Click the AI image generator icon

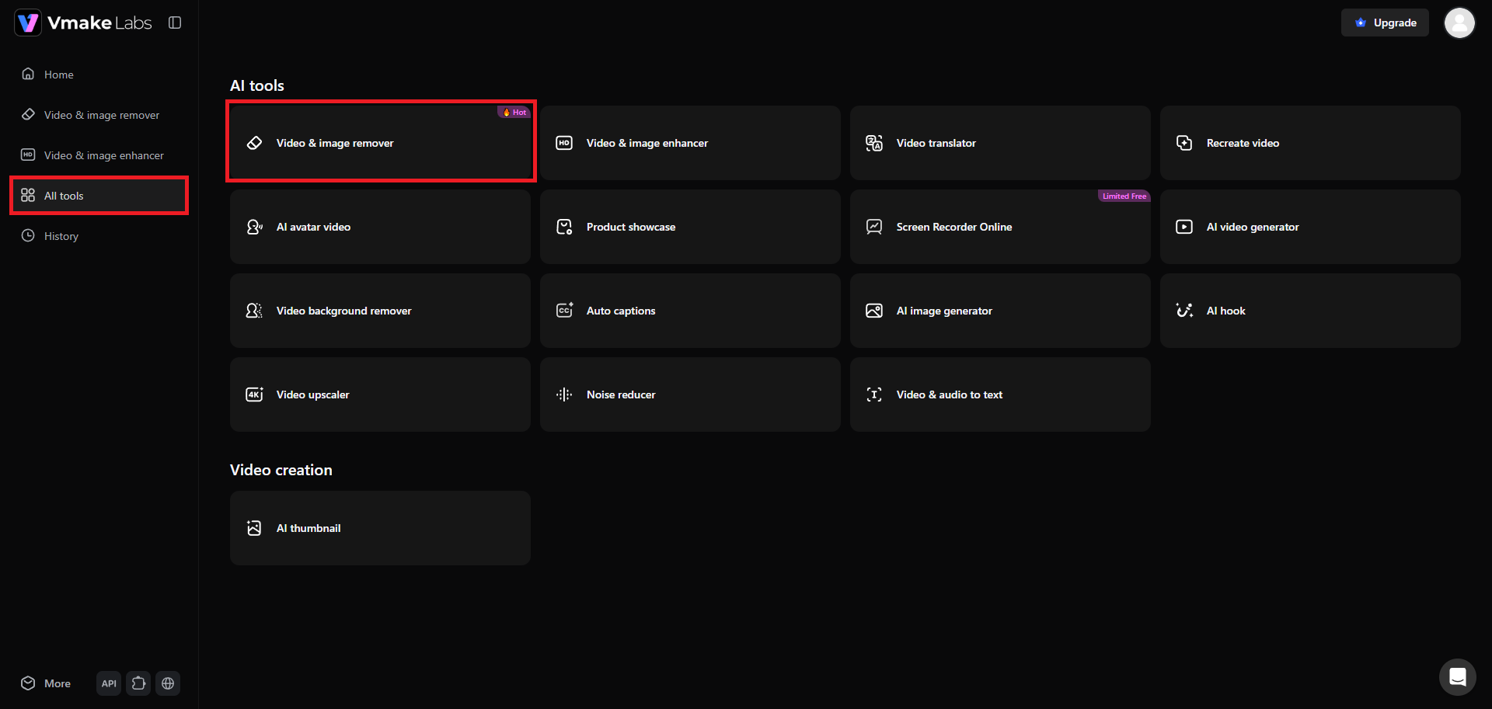point(874,311)
